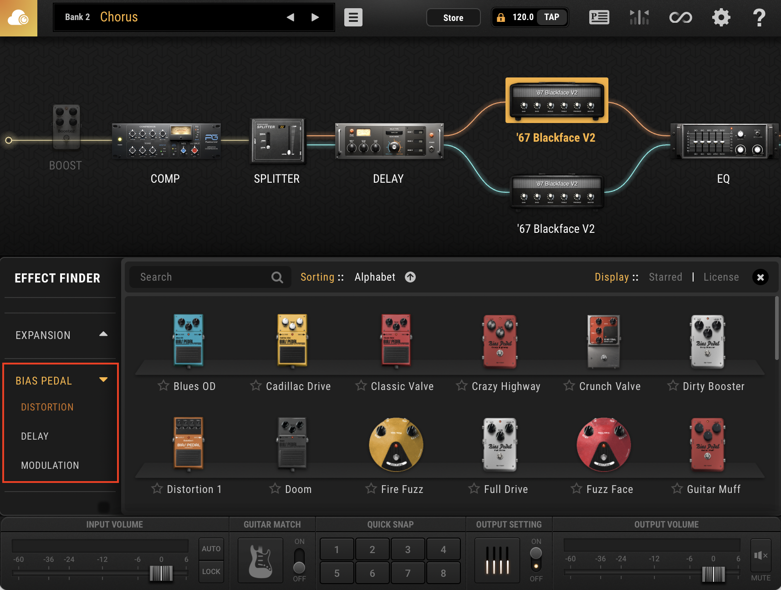Open the Output Setting sliders icon
The width and height of the screenshot is (781, 590).
pos(497,560)
